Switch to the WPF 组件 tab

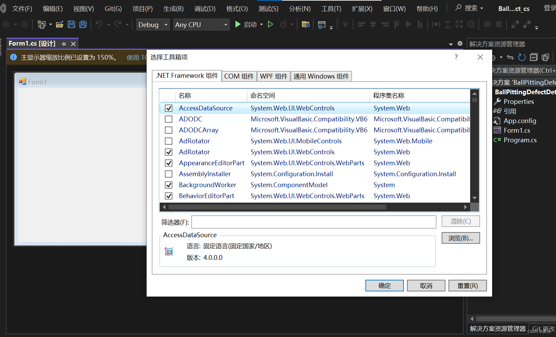(x=274, y=76)
